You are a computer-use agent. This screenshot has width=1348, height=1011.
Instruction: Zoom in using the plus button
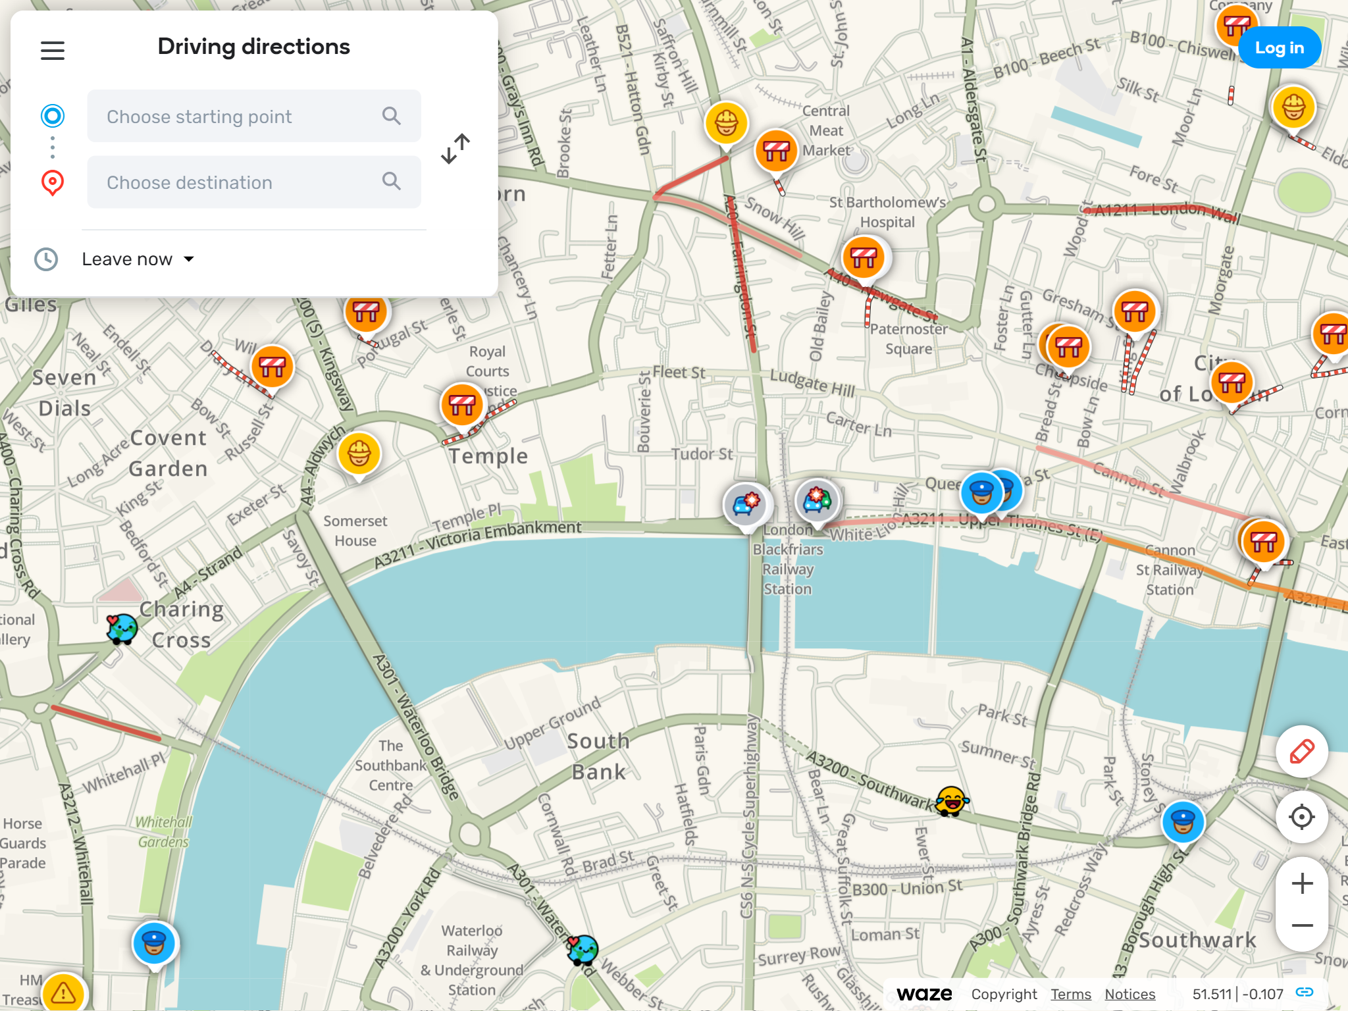click(x=1300, y=881)
